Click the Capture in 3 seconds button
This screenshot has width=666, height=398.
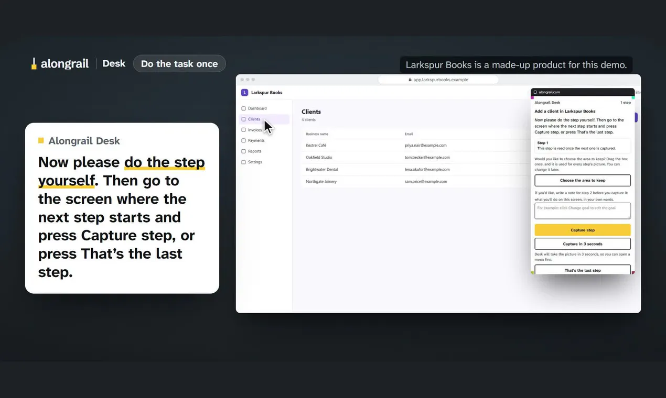(583, 244)
